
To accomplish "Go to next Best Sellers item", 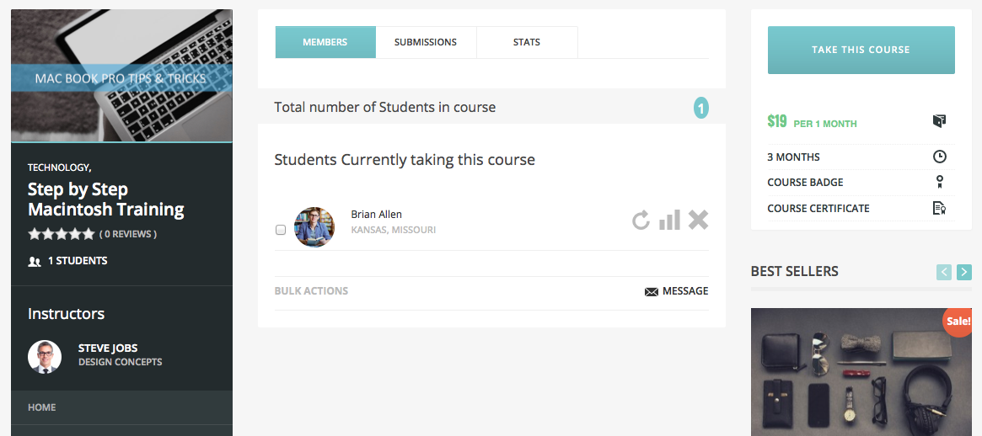I will (x=964, y=272).
